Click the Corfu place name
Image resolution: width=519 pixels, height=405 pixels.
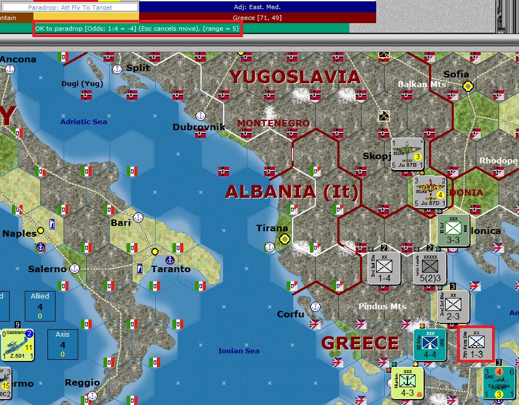[290, 314]
